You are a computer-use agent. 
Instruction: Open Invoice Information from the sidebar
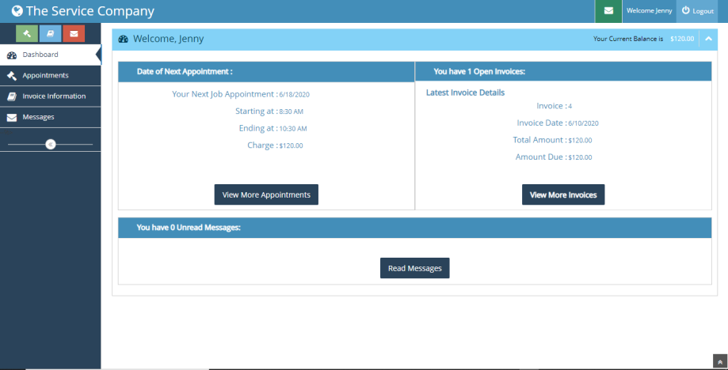[x=54, y=96]
